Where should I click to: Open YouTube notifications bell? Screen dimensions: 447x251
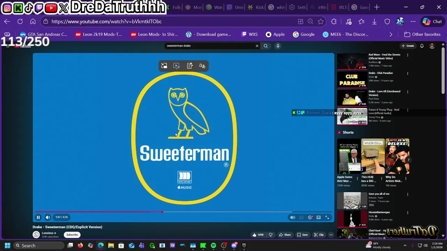[x=422, y=46]
